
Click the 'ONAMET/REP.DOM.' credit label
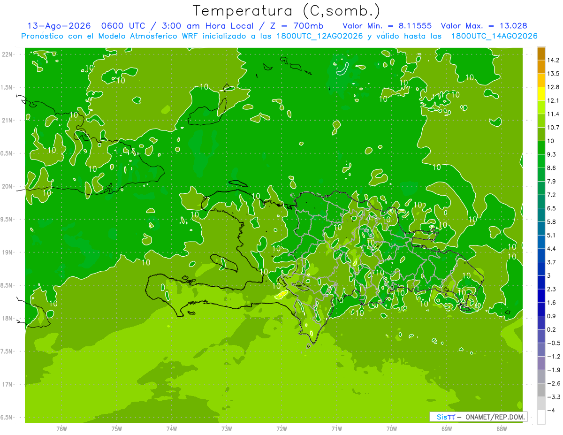[495, 417]
